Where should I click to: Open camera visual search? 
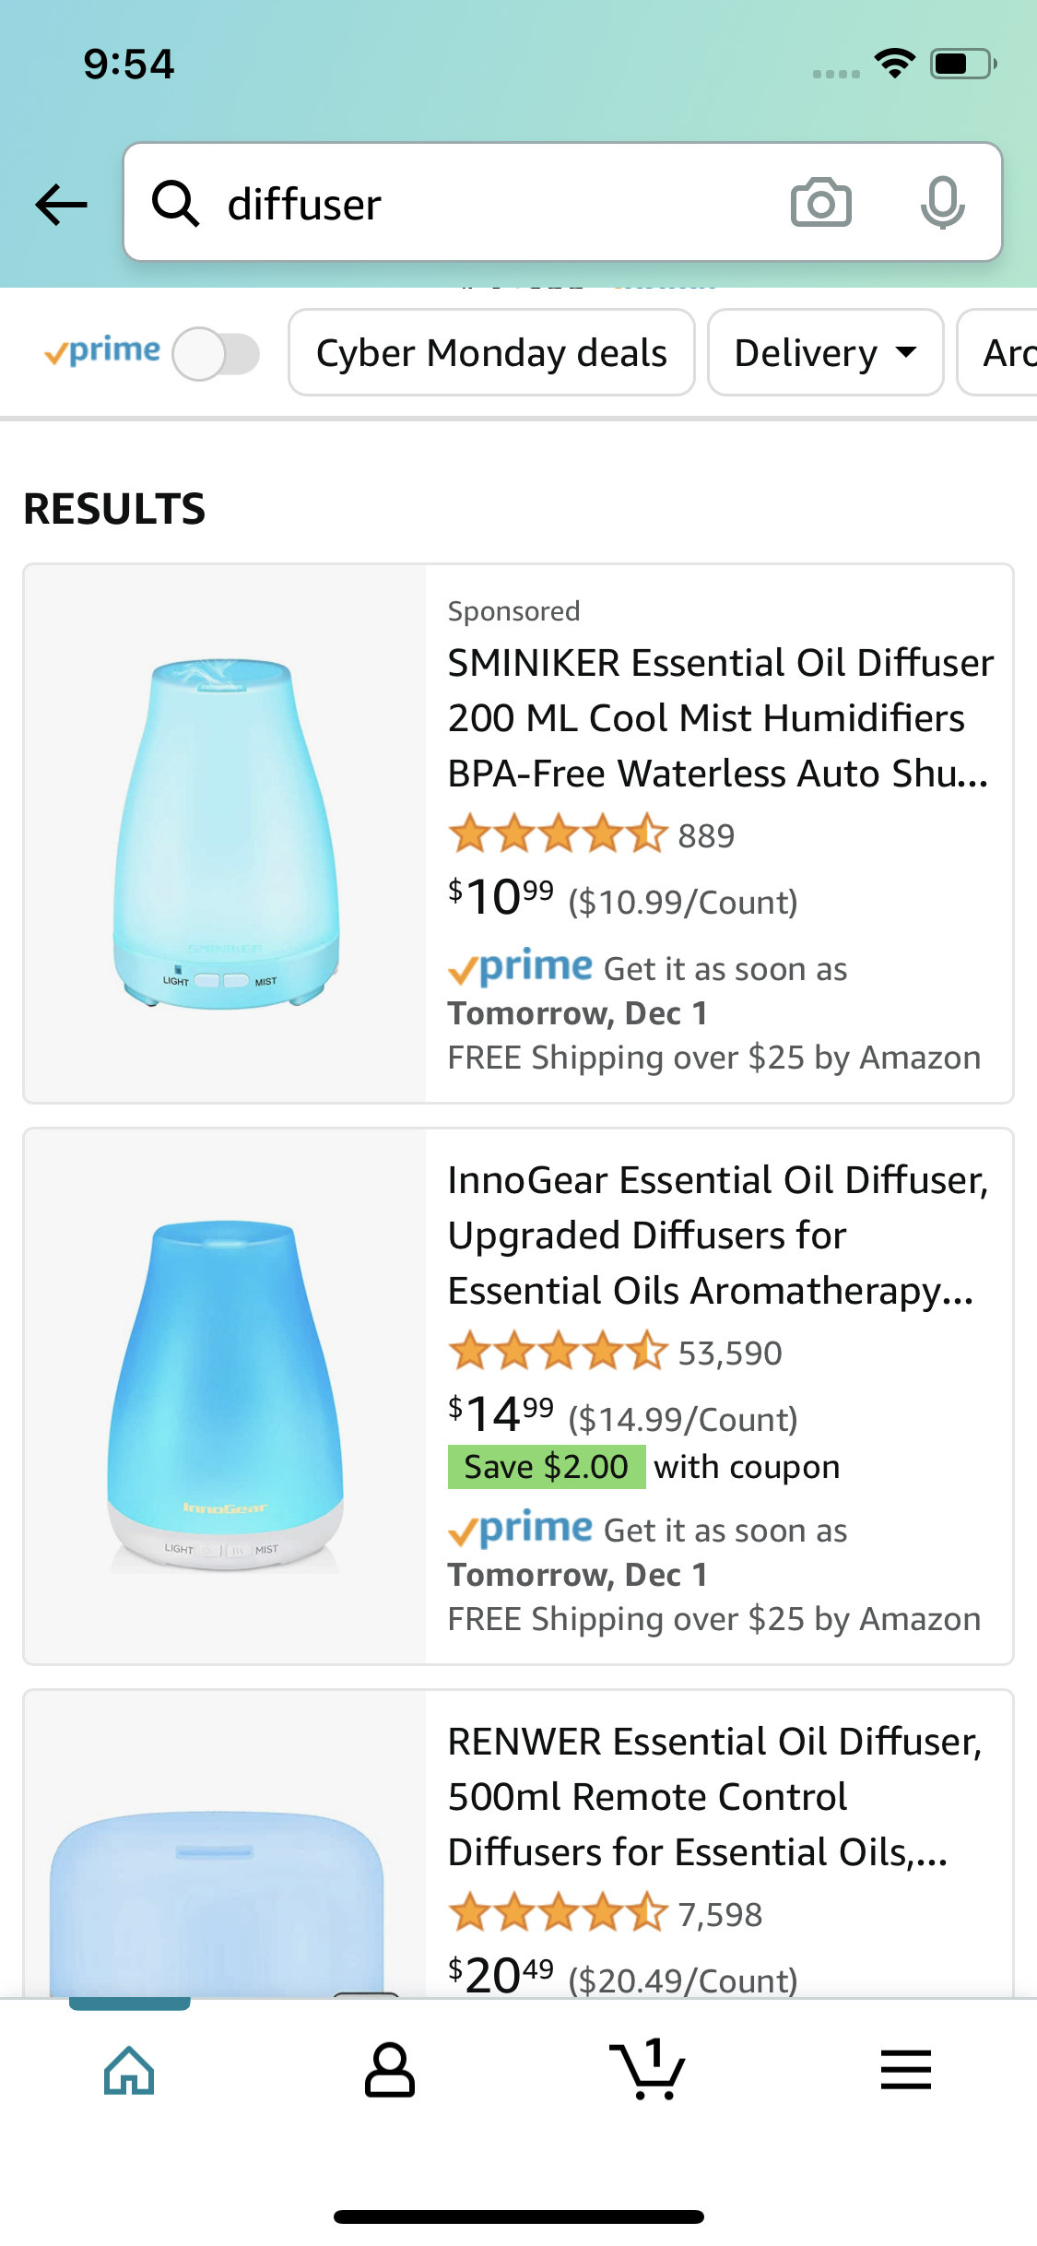coord(820,203)
